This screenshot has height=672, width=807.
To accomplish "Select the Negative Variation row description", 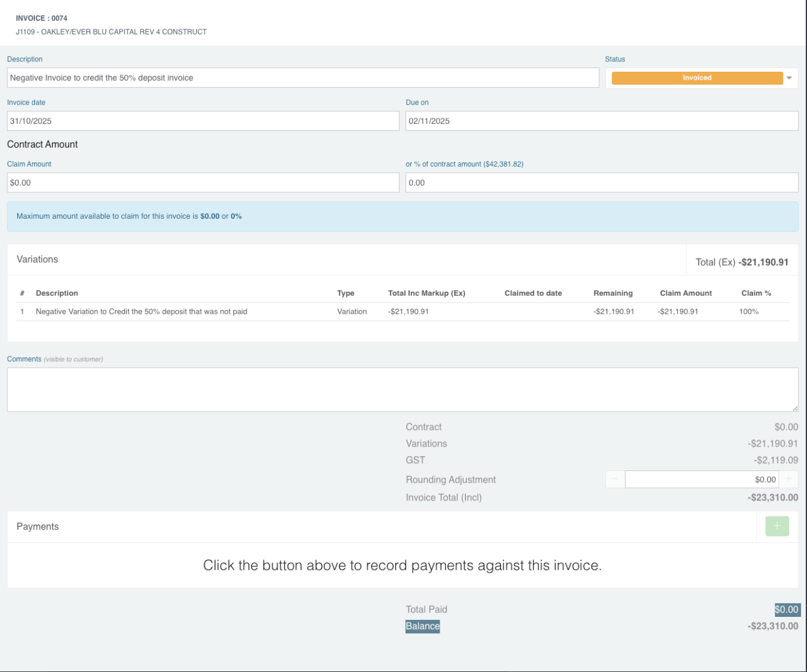I will pos(142,312).
